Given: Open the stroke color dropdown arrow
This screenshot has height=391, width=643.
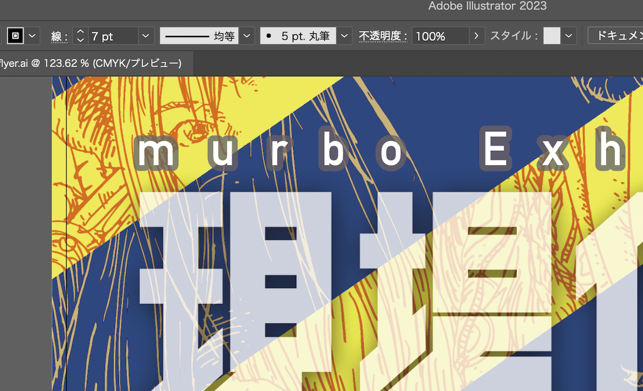Looking at the screenshot, I should tap(33, 36).
